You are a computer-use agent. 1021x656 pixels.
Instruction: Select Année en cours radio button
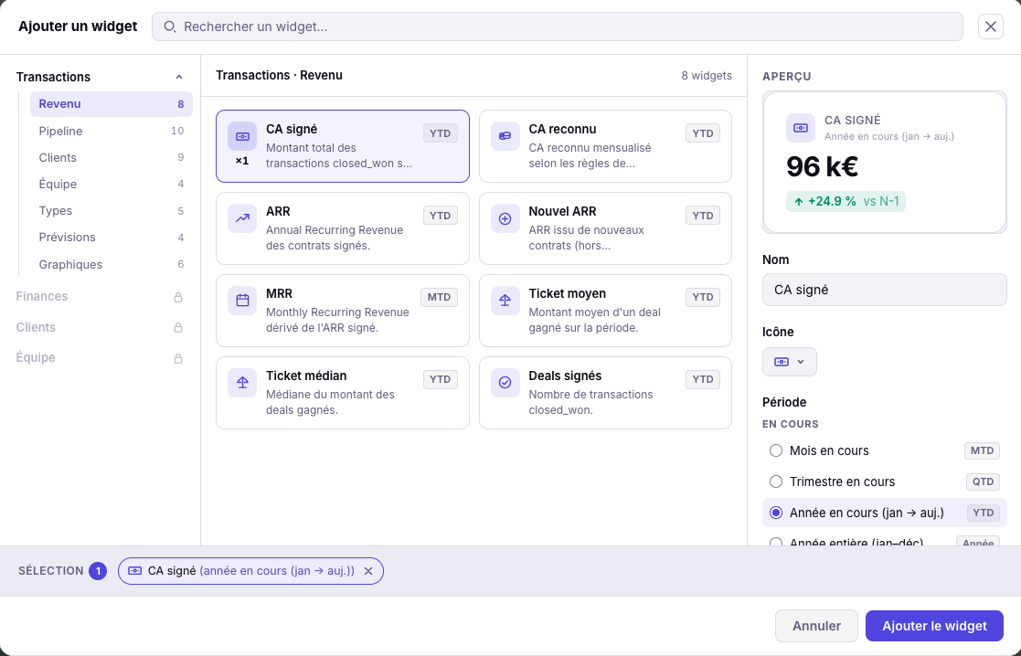[x=776, y=513]
